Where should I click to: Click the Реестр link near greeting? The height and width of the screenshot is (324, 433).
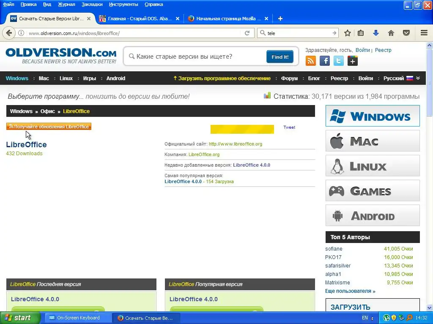pyautogui.click(x=383, y=50)
